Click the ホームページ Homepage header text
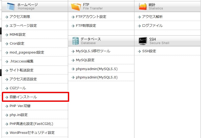 pos(28,7)
